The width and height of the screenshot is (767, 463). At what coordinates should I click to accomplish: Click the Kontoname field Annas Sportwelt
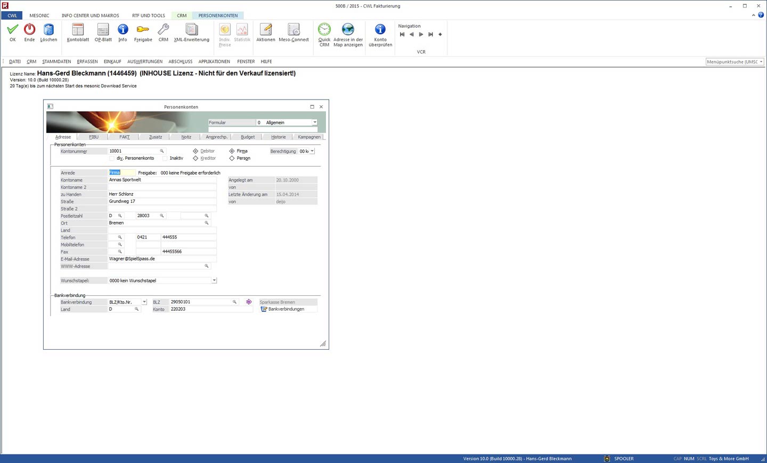click(x=162, y=180)
